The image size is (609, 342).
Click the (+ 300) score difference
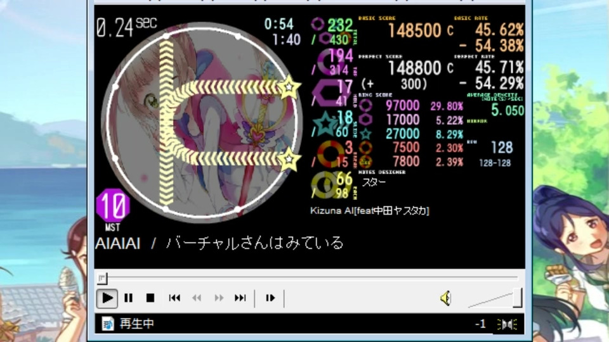pyautogui.click(x=394, y=84)
